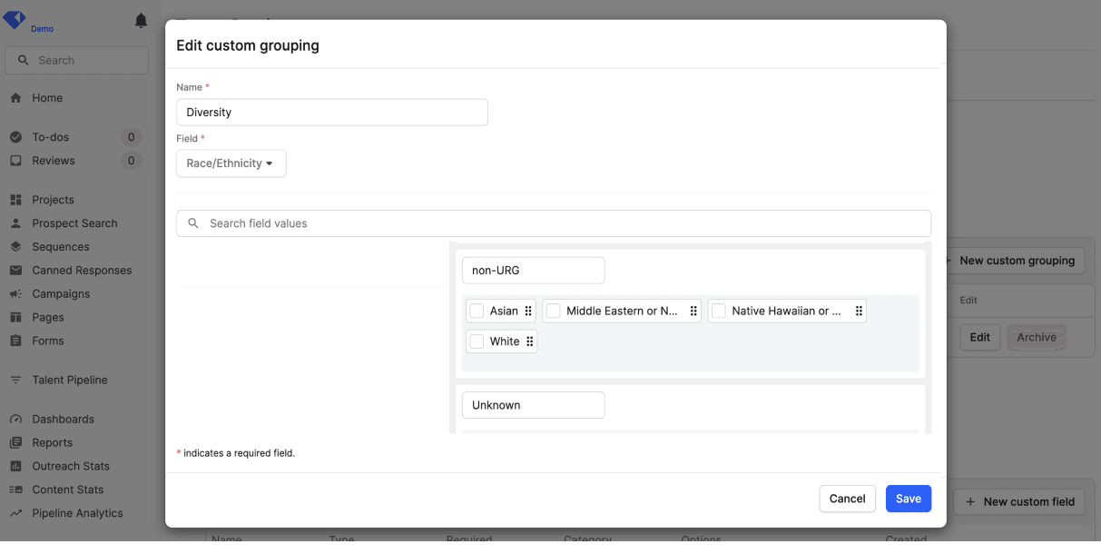Click the Campaigns megaphone icon
Image resolution: width=1101 pixels, height=554 pixels.
(x=15, y=294)
